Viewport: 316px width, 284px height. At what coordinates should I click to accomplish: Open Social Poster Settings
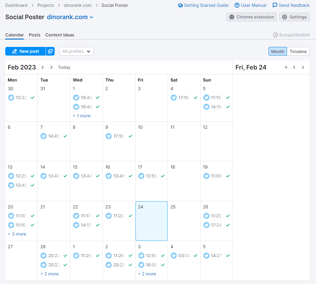pos(294,17)
